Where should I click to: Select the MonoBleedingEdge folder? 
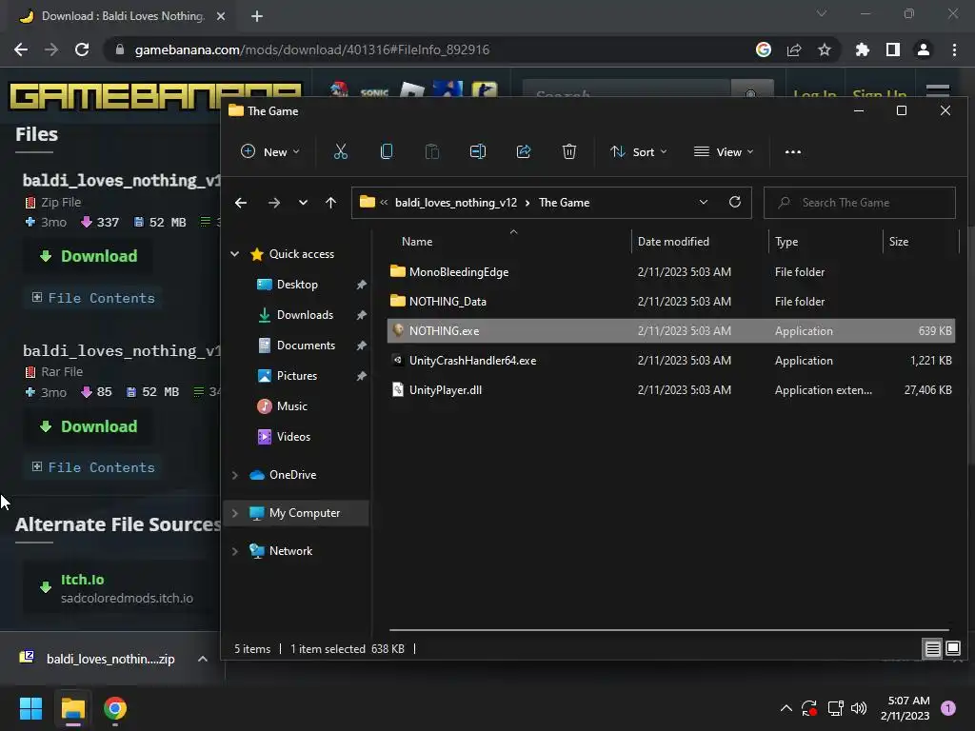pos(671,271)
